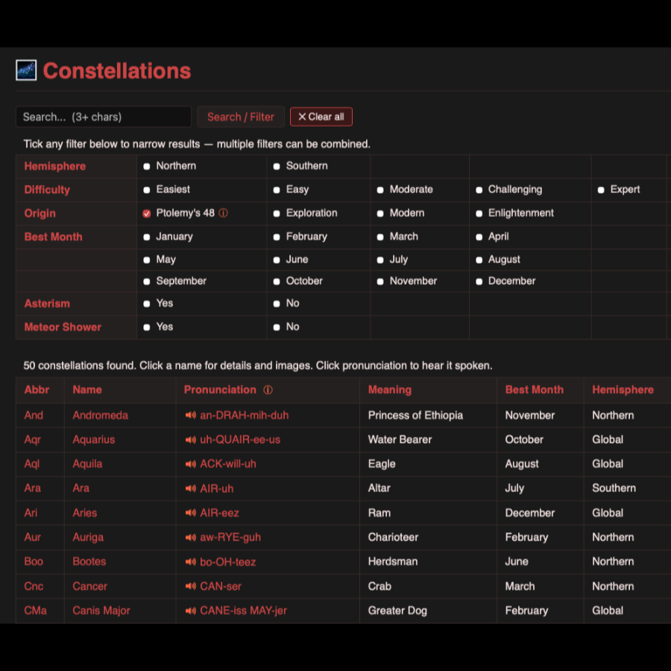Screen dimensions: 671x671
Task: Sort table by Best Month column header
Action: point(534,390)
